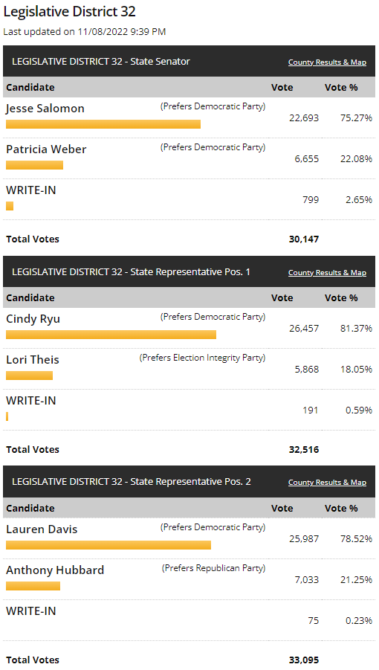This screenshot has width=379, height=670.
Task: Open County Results & Map for Representative Pos. 2
Action: [327, 483]
